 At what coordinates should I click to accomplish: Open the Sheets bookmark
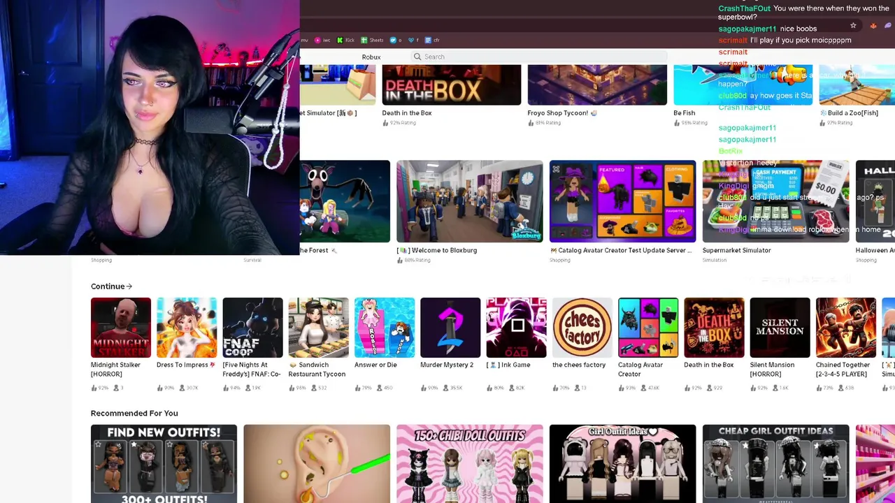click(372, 40)
